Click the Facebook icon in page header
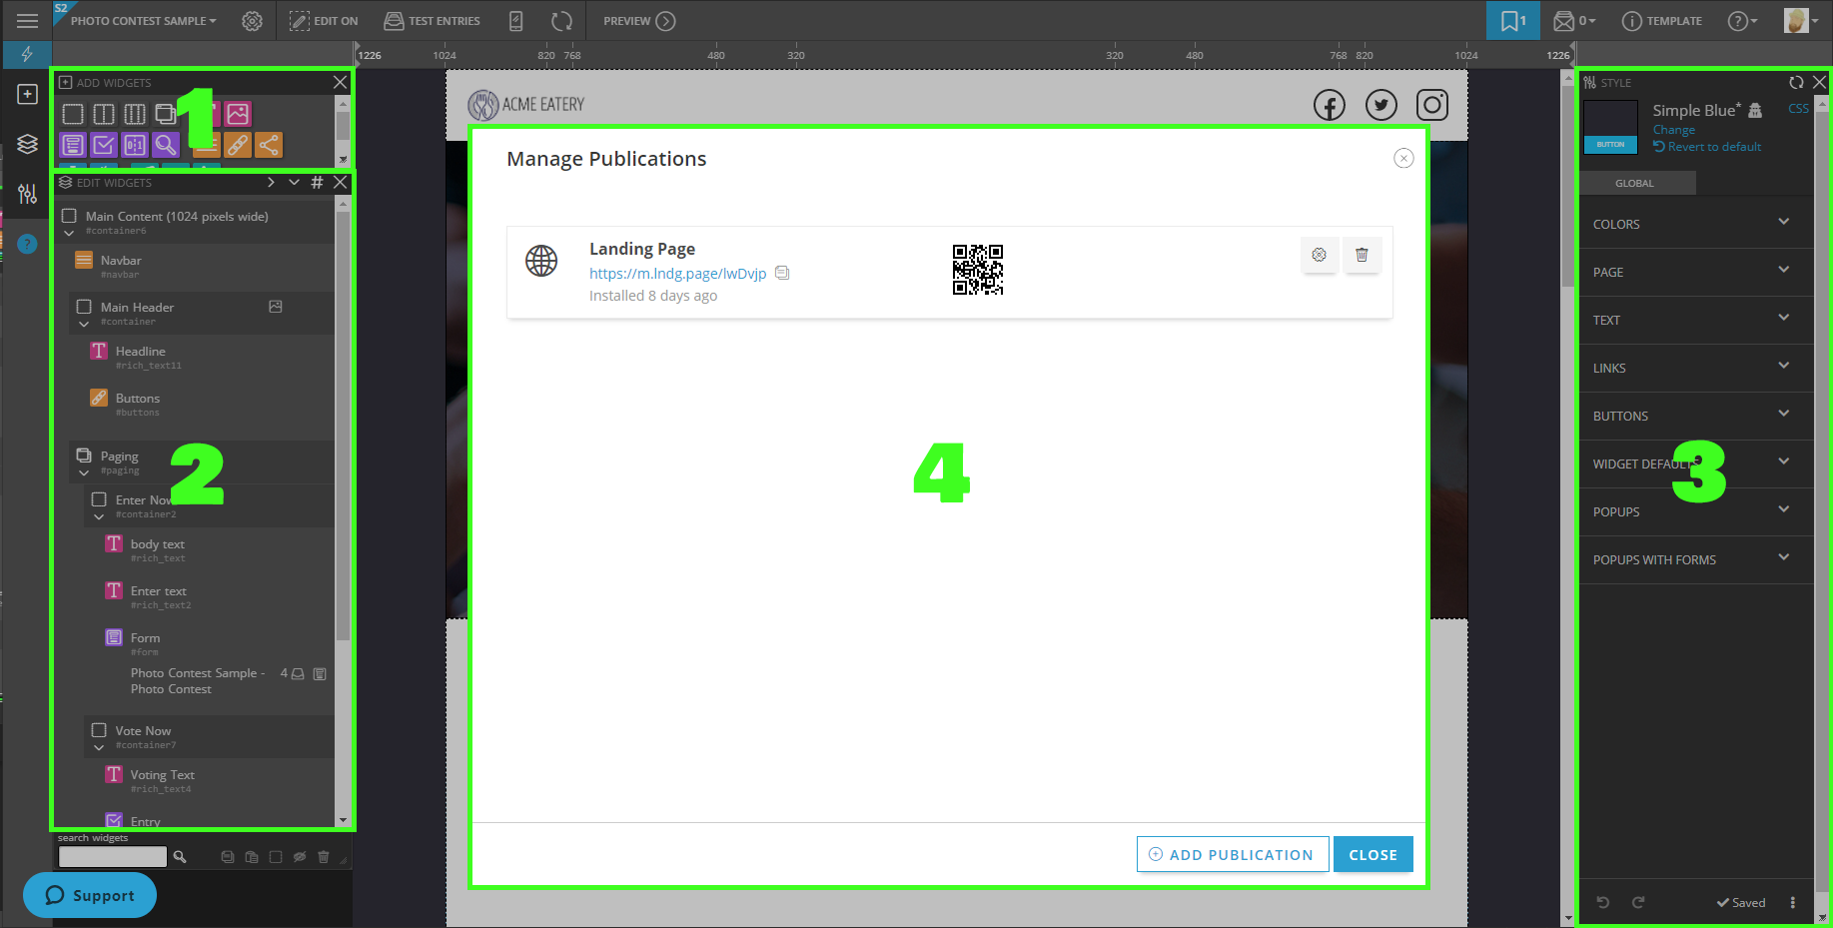 click(1329, 105)
